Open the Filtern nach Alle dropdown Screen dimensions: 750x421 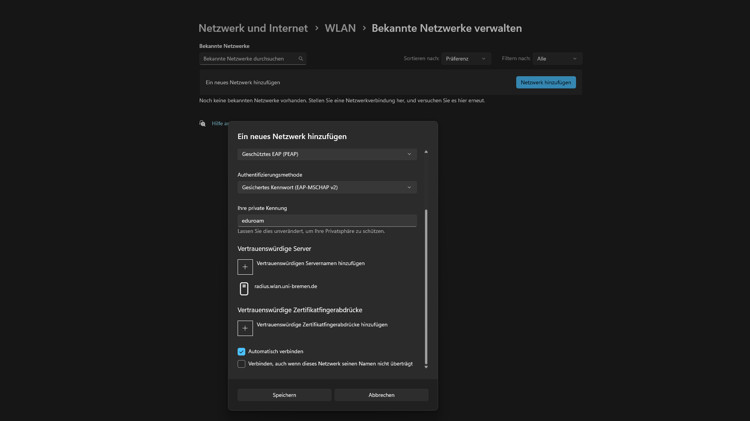click(557, 59)
